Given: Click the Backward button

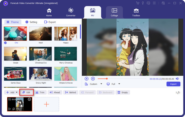Looking at the screenshot, I should click(106, 92).
